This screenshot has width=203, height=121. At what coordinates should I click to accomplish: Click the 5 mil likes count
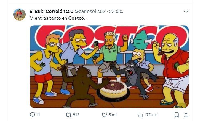pyautogui.click(x=113, y=115)
